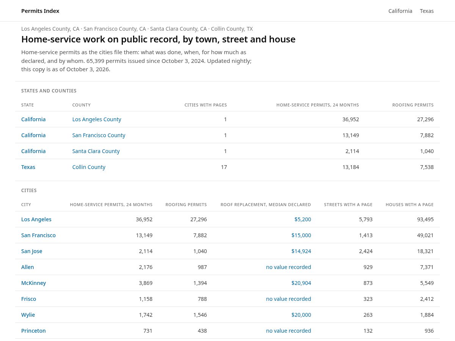Select the 1,394 roofing permits value for McKinney
This screenshot has width=455, height=341.
click(200, 283)
